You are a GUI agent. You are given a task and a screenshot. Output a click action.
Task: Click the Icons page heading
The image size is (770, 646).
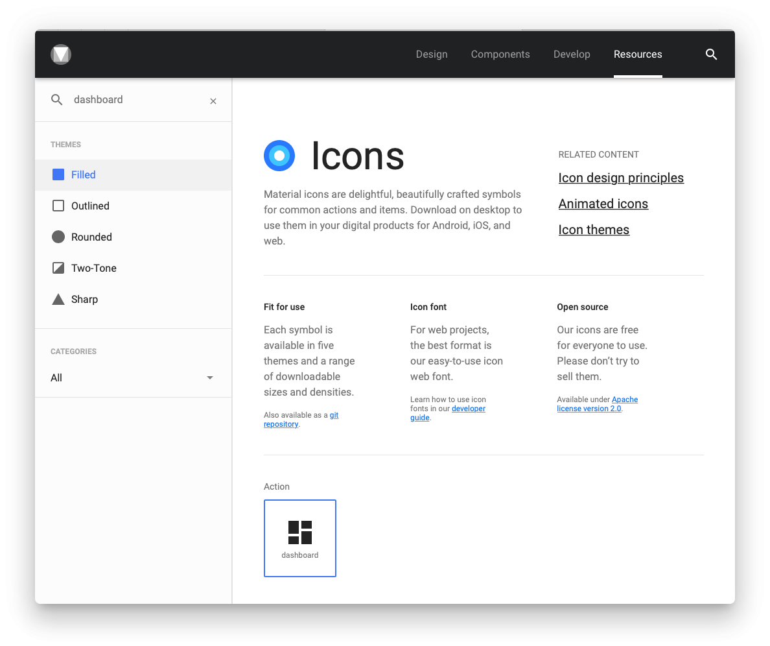pyautogui.click(x=358, y=156)
